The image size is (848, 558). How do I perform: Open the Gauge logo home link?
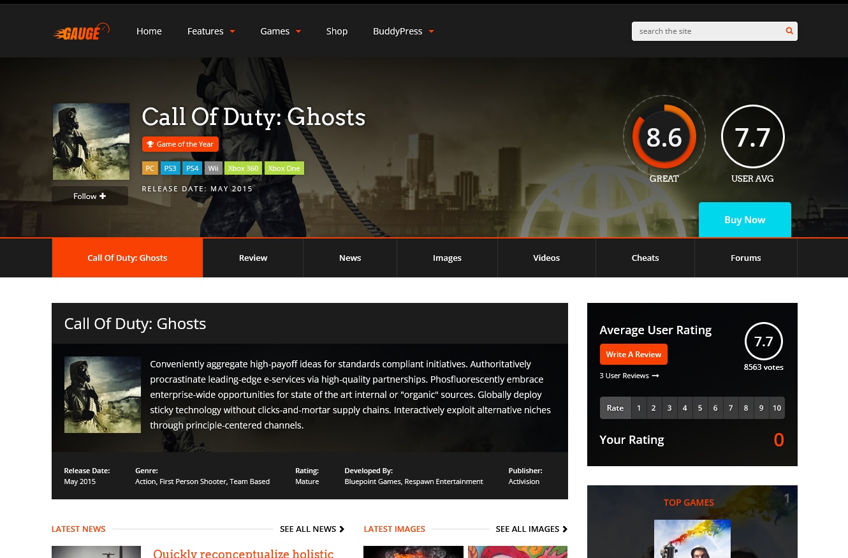click(81, 31)
